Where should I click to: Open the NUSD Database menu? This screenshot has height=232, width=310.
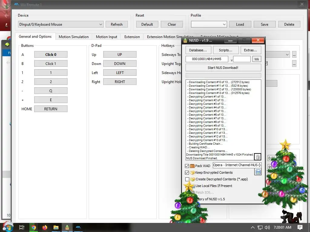198,50
